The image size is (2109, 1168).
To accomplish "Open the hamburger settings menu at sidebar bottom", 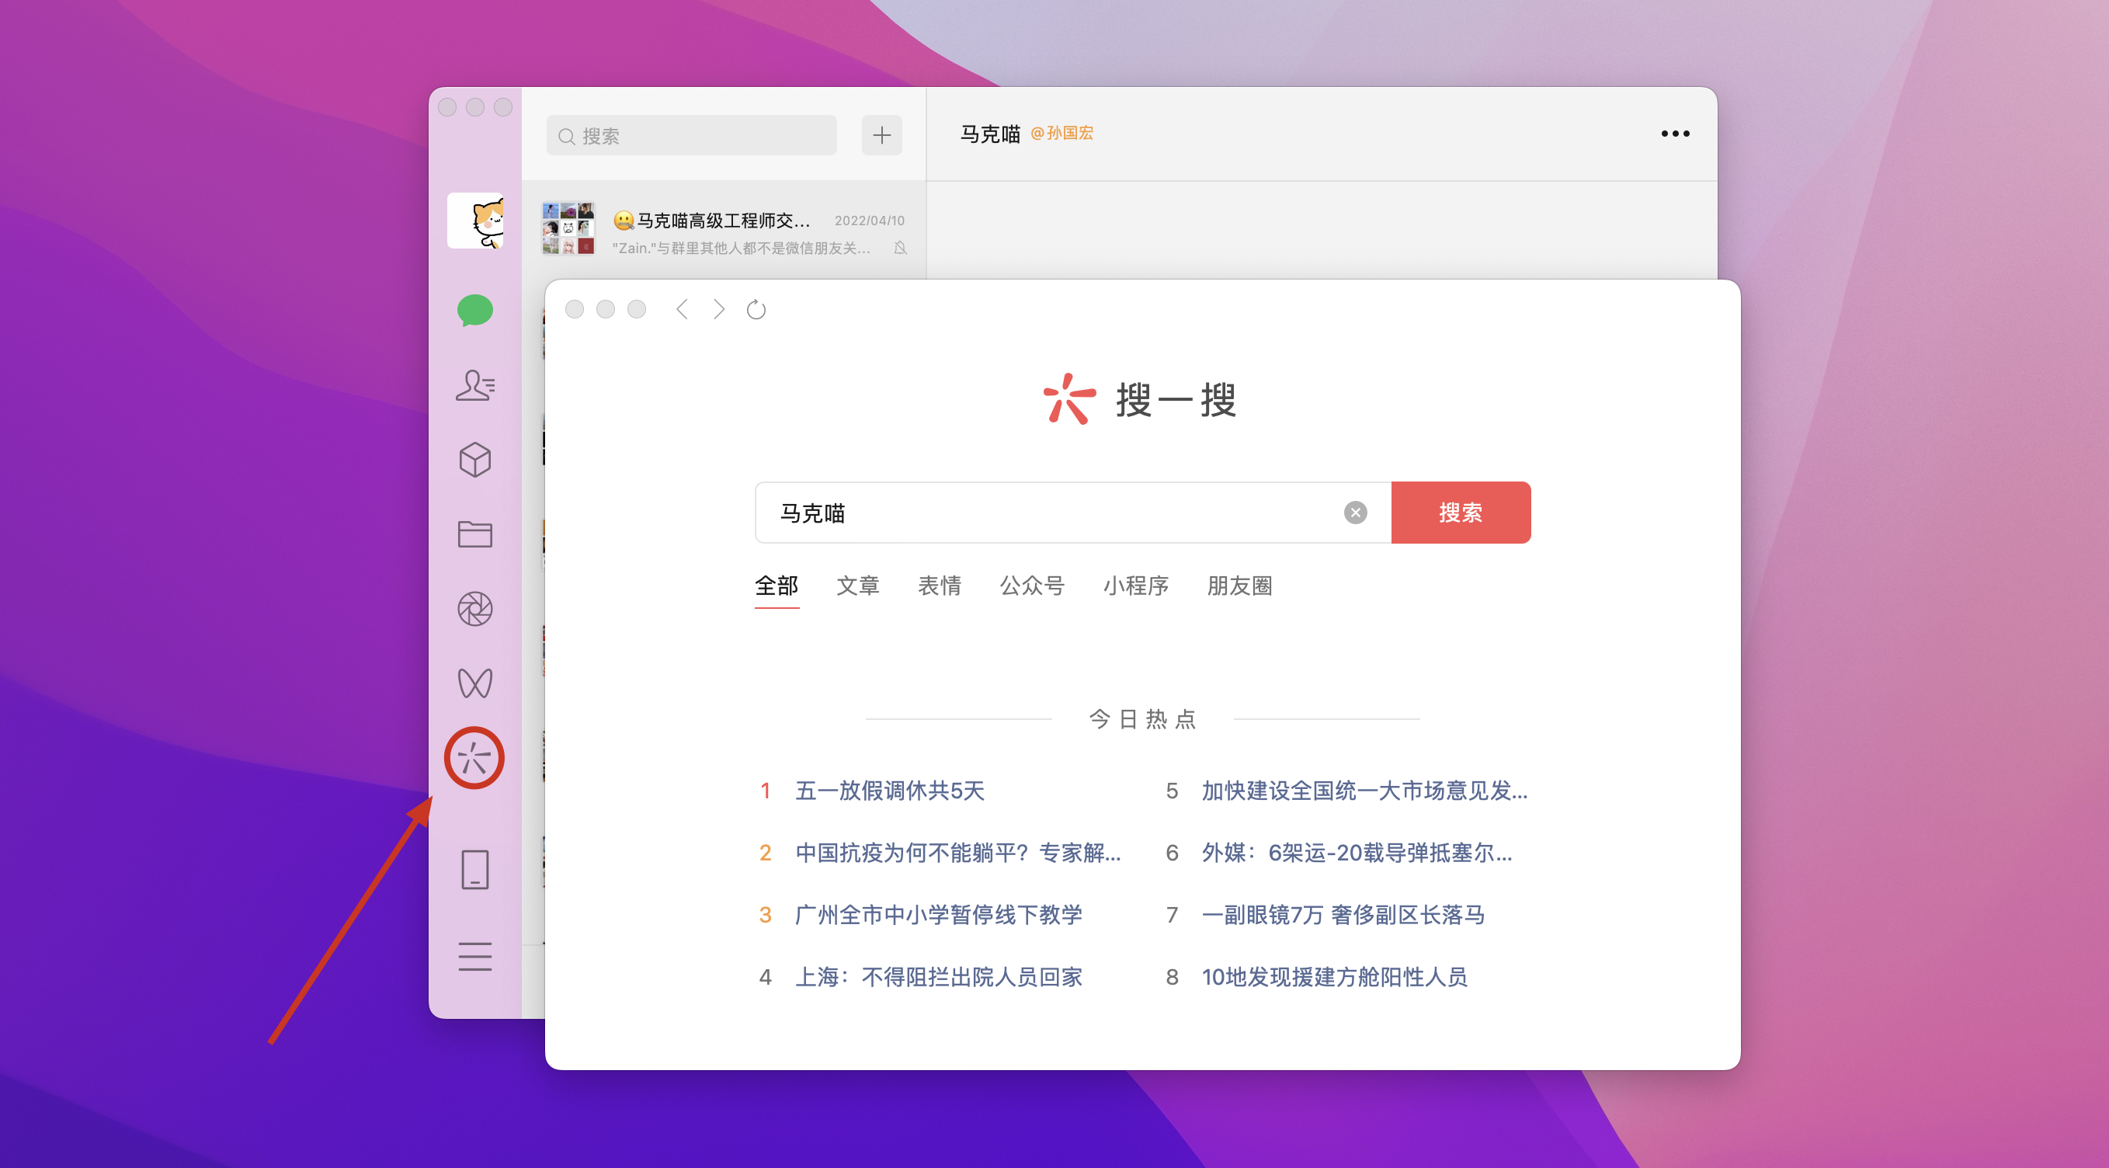I will pos(475,956).
